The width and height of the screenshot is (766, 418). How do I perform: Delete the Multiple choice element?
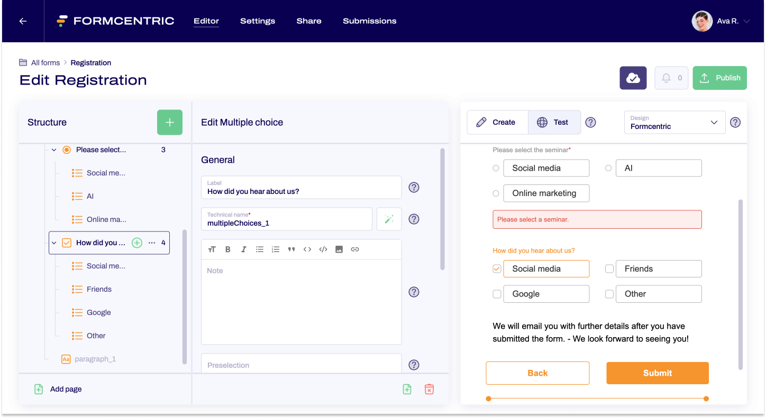point(429,389)
